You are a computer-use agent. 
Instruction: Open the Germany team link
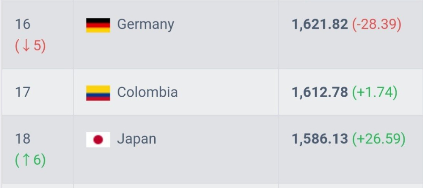click(145, 24)
